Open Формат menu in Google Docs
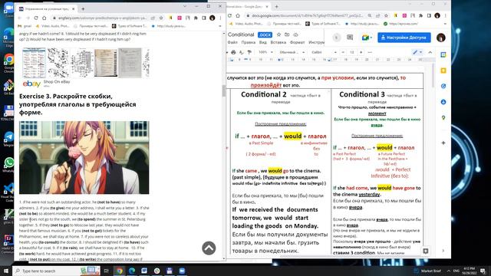The image size is (491, 276). [x=297, y=42]
